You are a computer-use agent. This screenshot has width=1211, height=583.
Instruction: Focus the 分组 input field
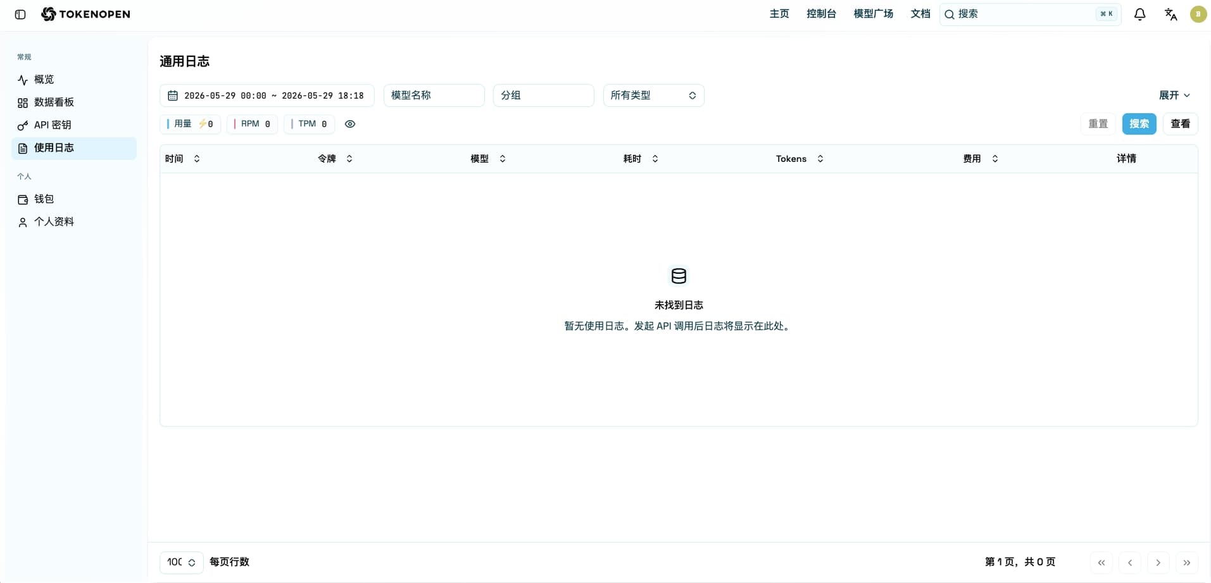coord(543,95)
